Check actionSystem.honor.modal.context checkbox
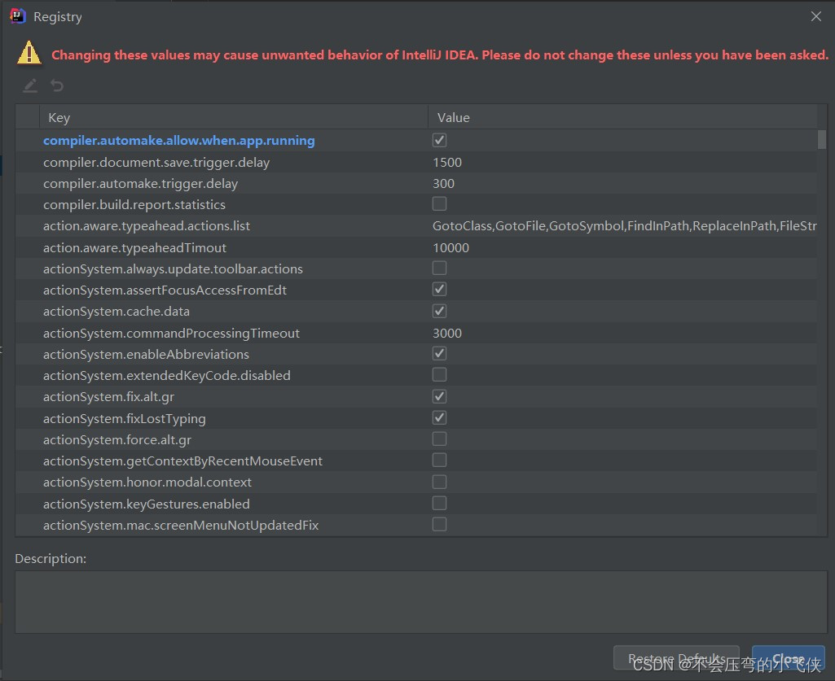The width and height of the screenshot is (835, 681). [x=439, y=482]
